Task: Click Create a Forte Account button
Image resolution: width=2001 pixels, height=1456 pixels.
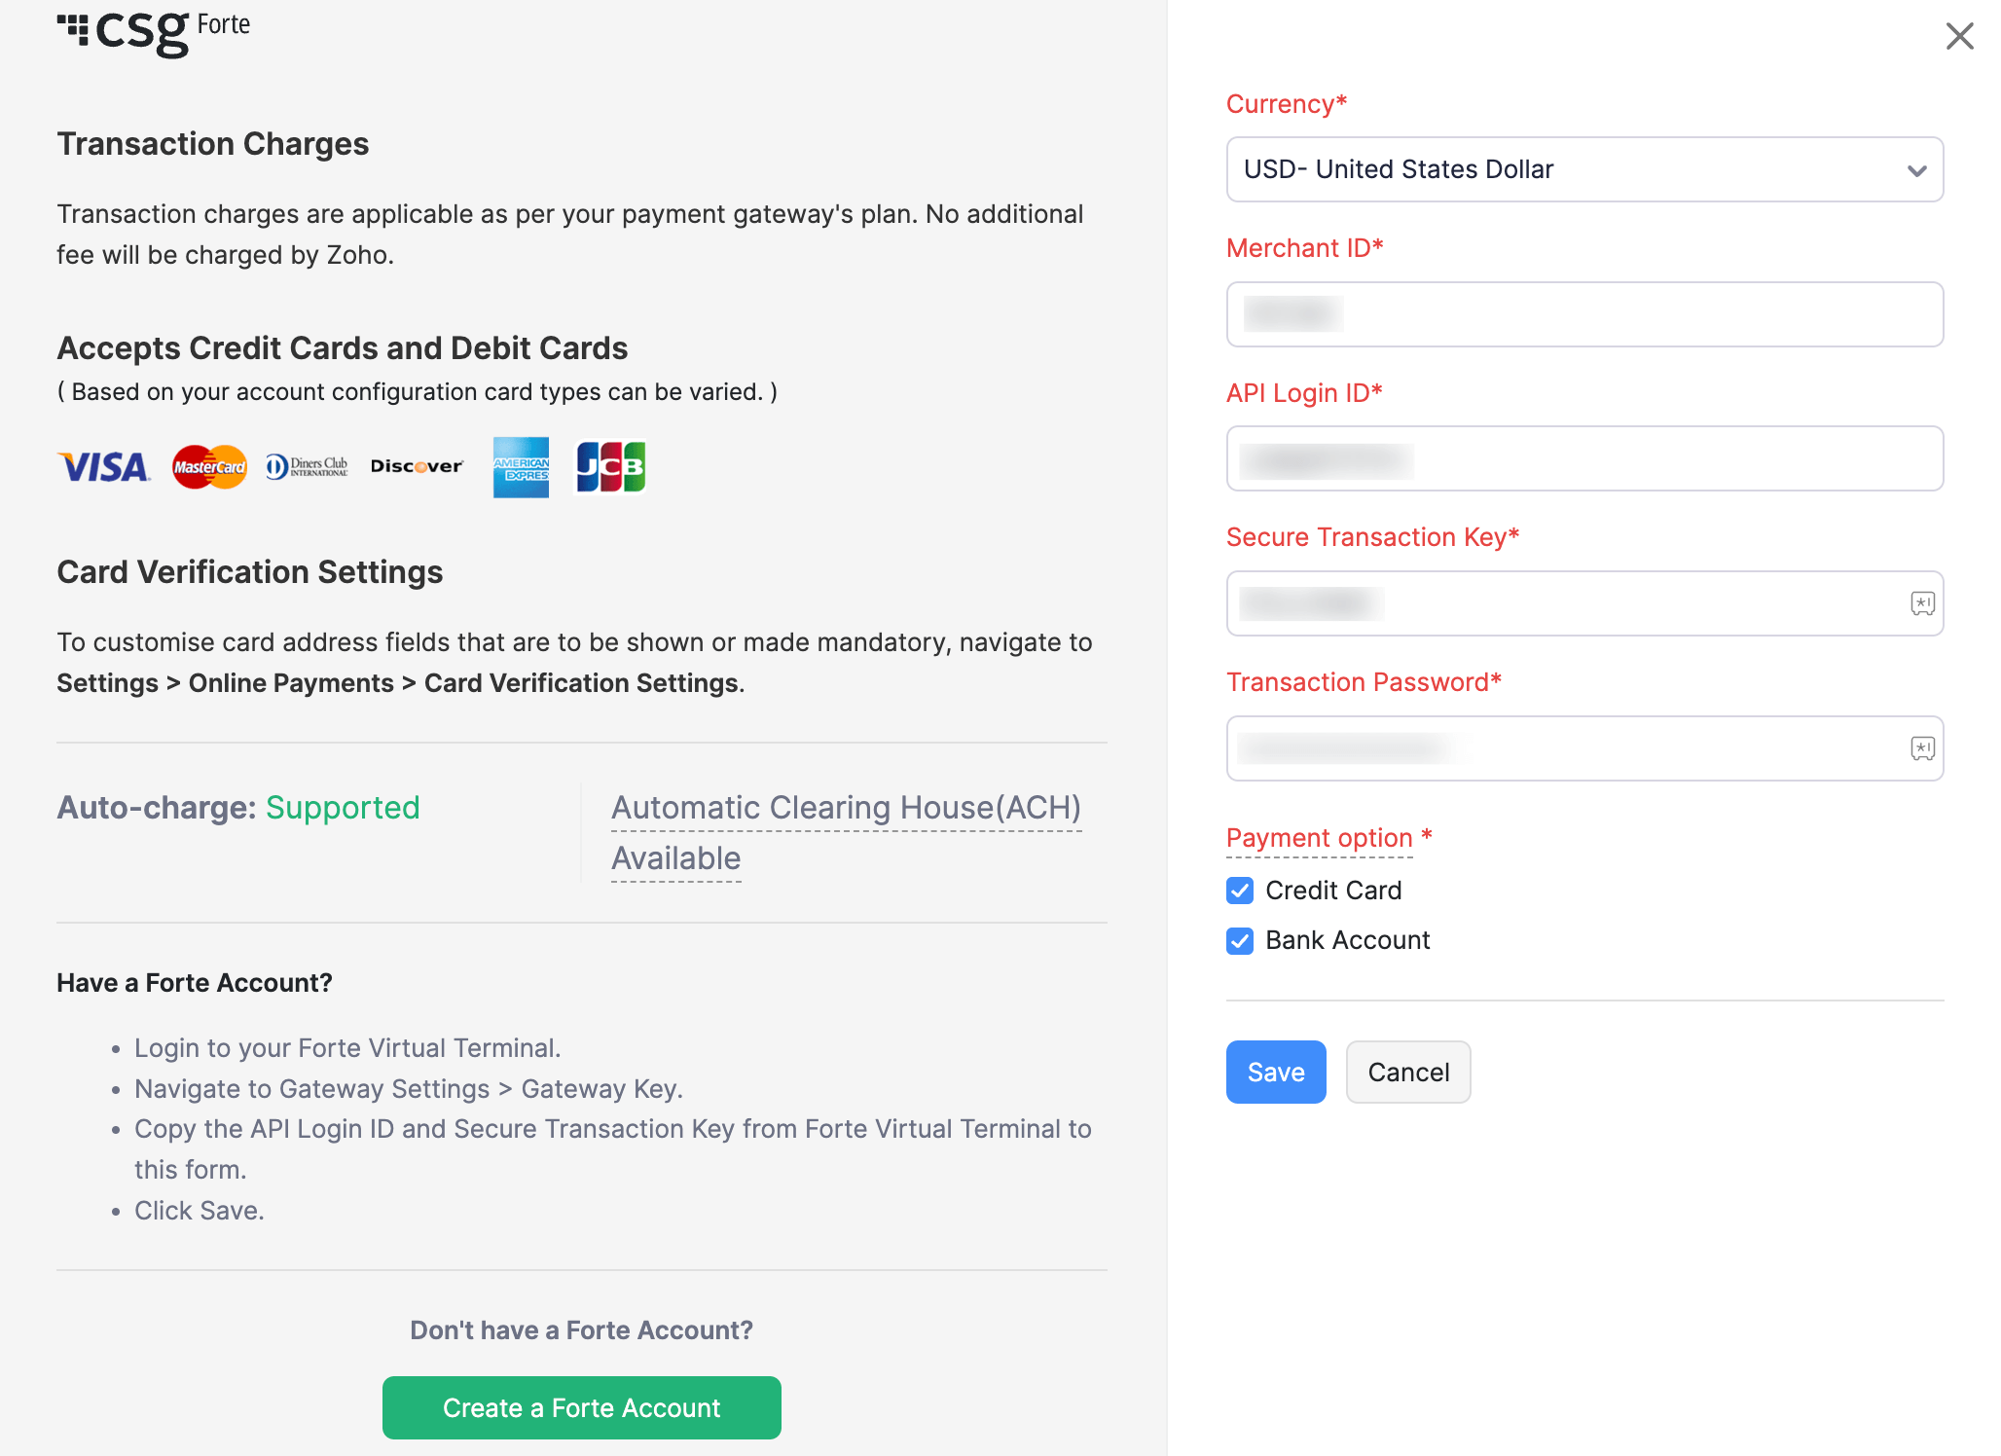Action: tap(581, 1407)
